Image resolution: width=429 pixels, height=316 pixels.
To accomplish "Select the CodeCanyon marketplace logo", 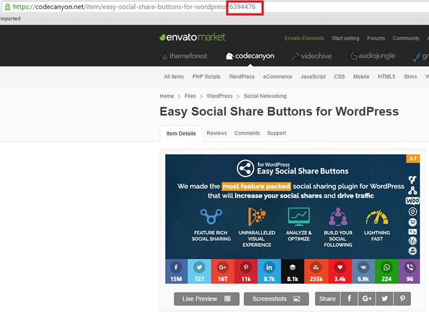I will point(250,56).
